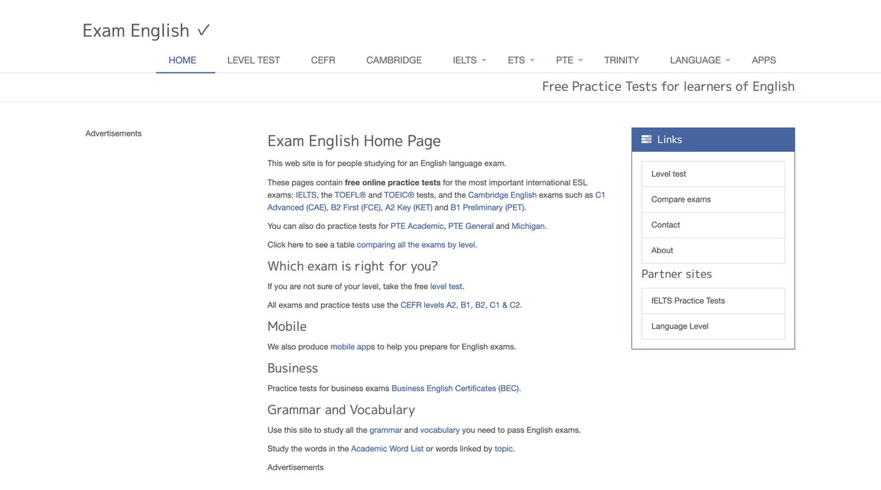
Task: Open comparing all the exams by level
Action: [x=416, y=245]
